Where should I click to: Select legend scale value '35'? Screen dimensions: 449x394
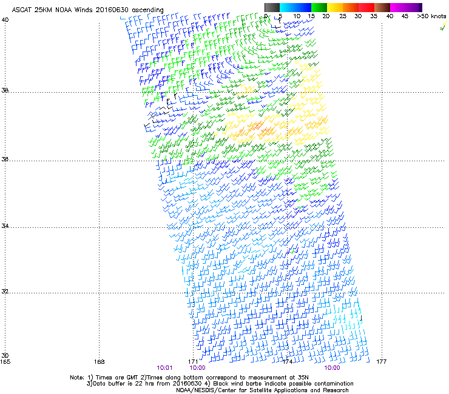tap(374, 16)
